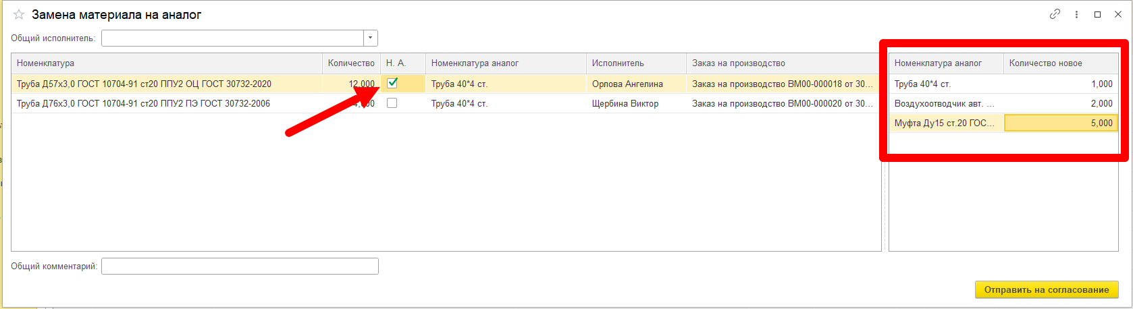Click Труба 40*4 ст. analog in Щербина row
Image resolution: width=1133 pixels, height=309 pixels.
[x=506, y=103]
